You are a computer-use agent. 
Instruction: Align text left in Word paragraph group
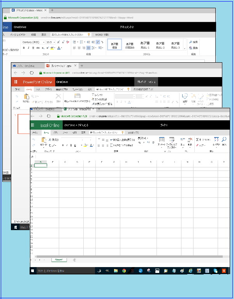click(75, 48)
